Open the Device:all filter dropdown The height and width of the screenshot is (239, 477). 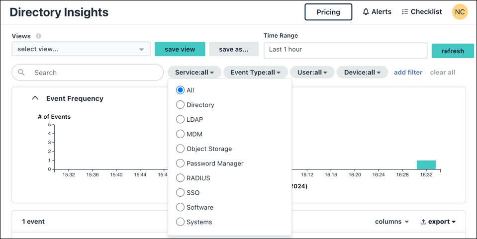point(362,73)
